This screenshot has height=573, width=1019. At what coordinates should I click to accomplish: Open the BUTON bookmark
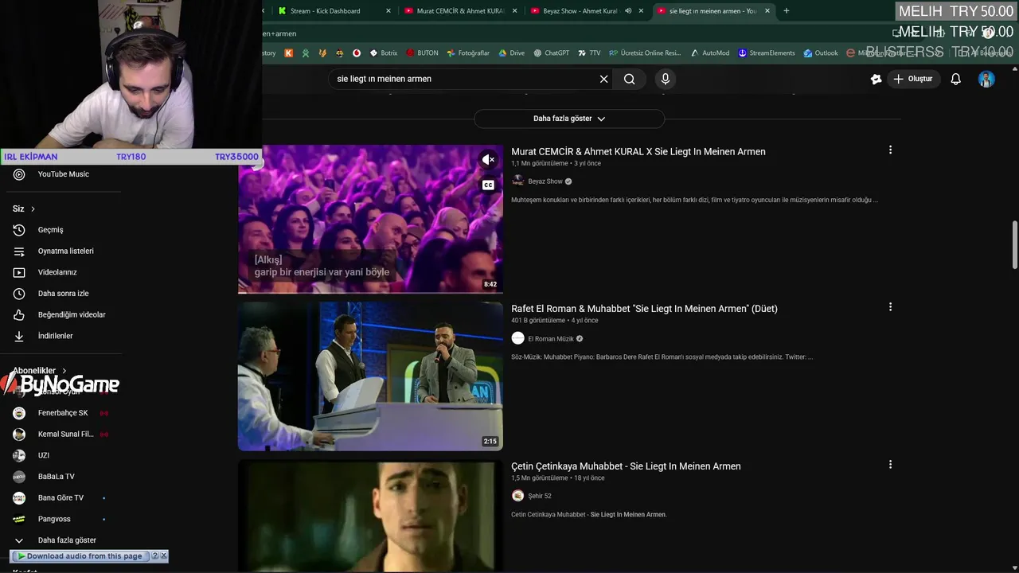[x=422, y=53]
